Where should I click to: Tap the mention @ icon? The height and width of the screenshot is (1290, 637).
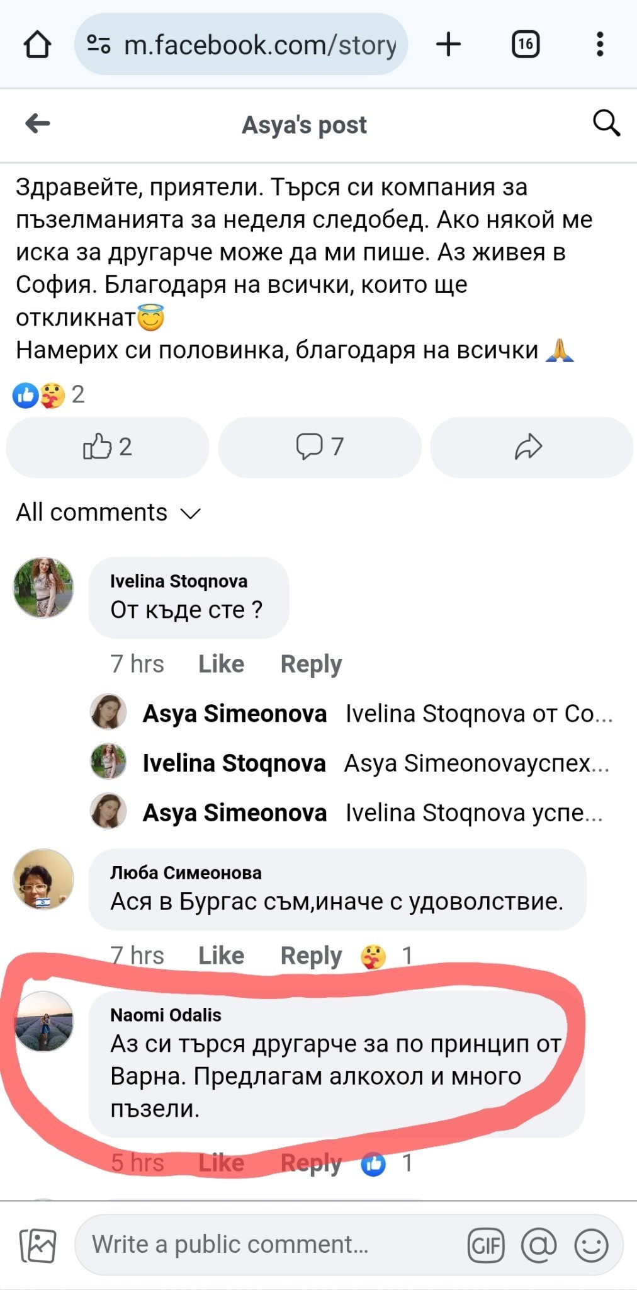(539, 1245)
